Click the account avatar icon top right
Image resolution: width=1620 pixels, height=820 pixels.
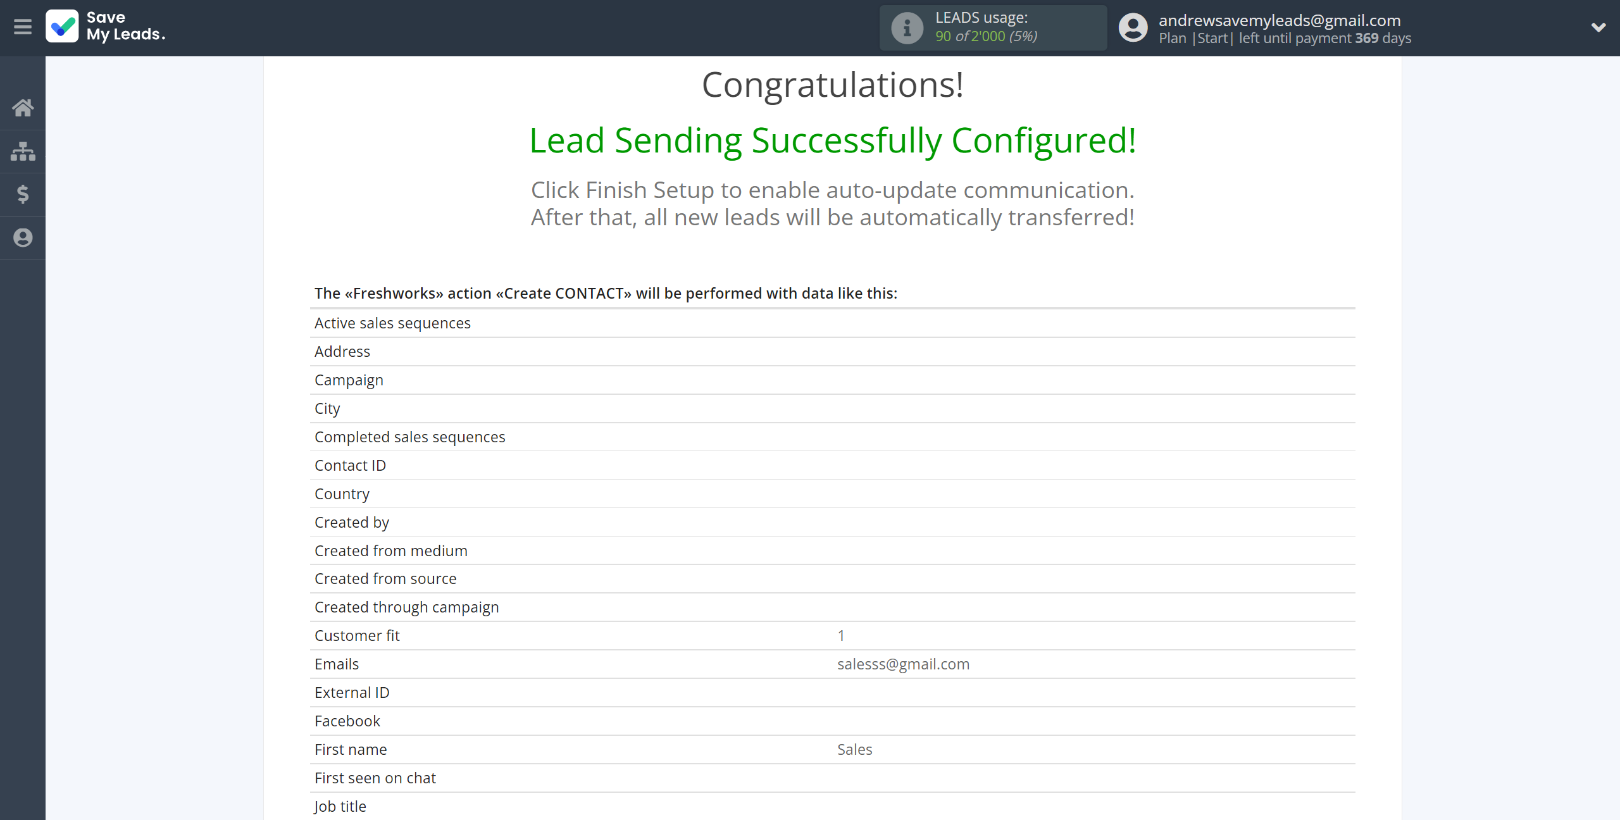pyautogui.click(x=1134, y=28)
